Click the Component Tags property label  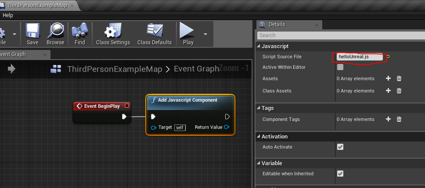click(281, 119)
